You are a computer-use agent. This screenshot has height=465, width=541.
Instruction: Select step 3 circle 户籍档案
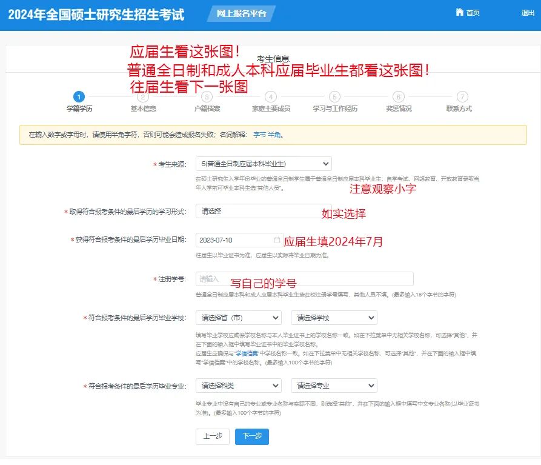pyautogui.click(x=207, y=97)
